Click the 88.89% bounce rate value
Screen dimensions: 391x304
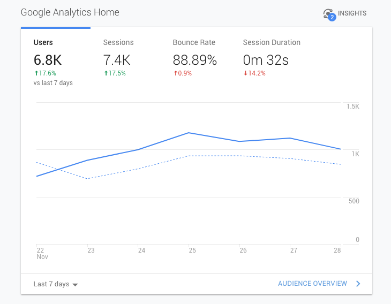195,60
